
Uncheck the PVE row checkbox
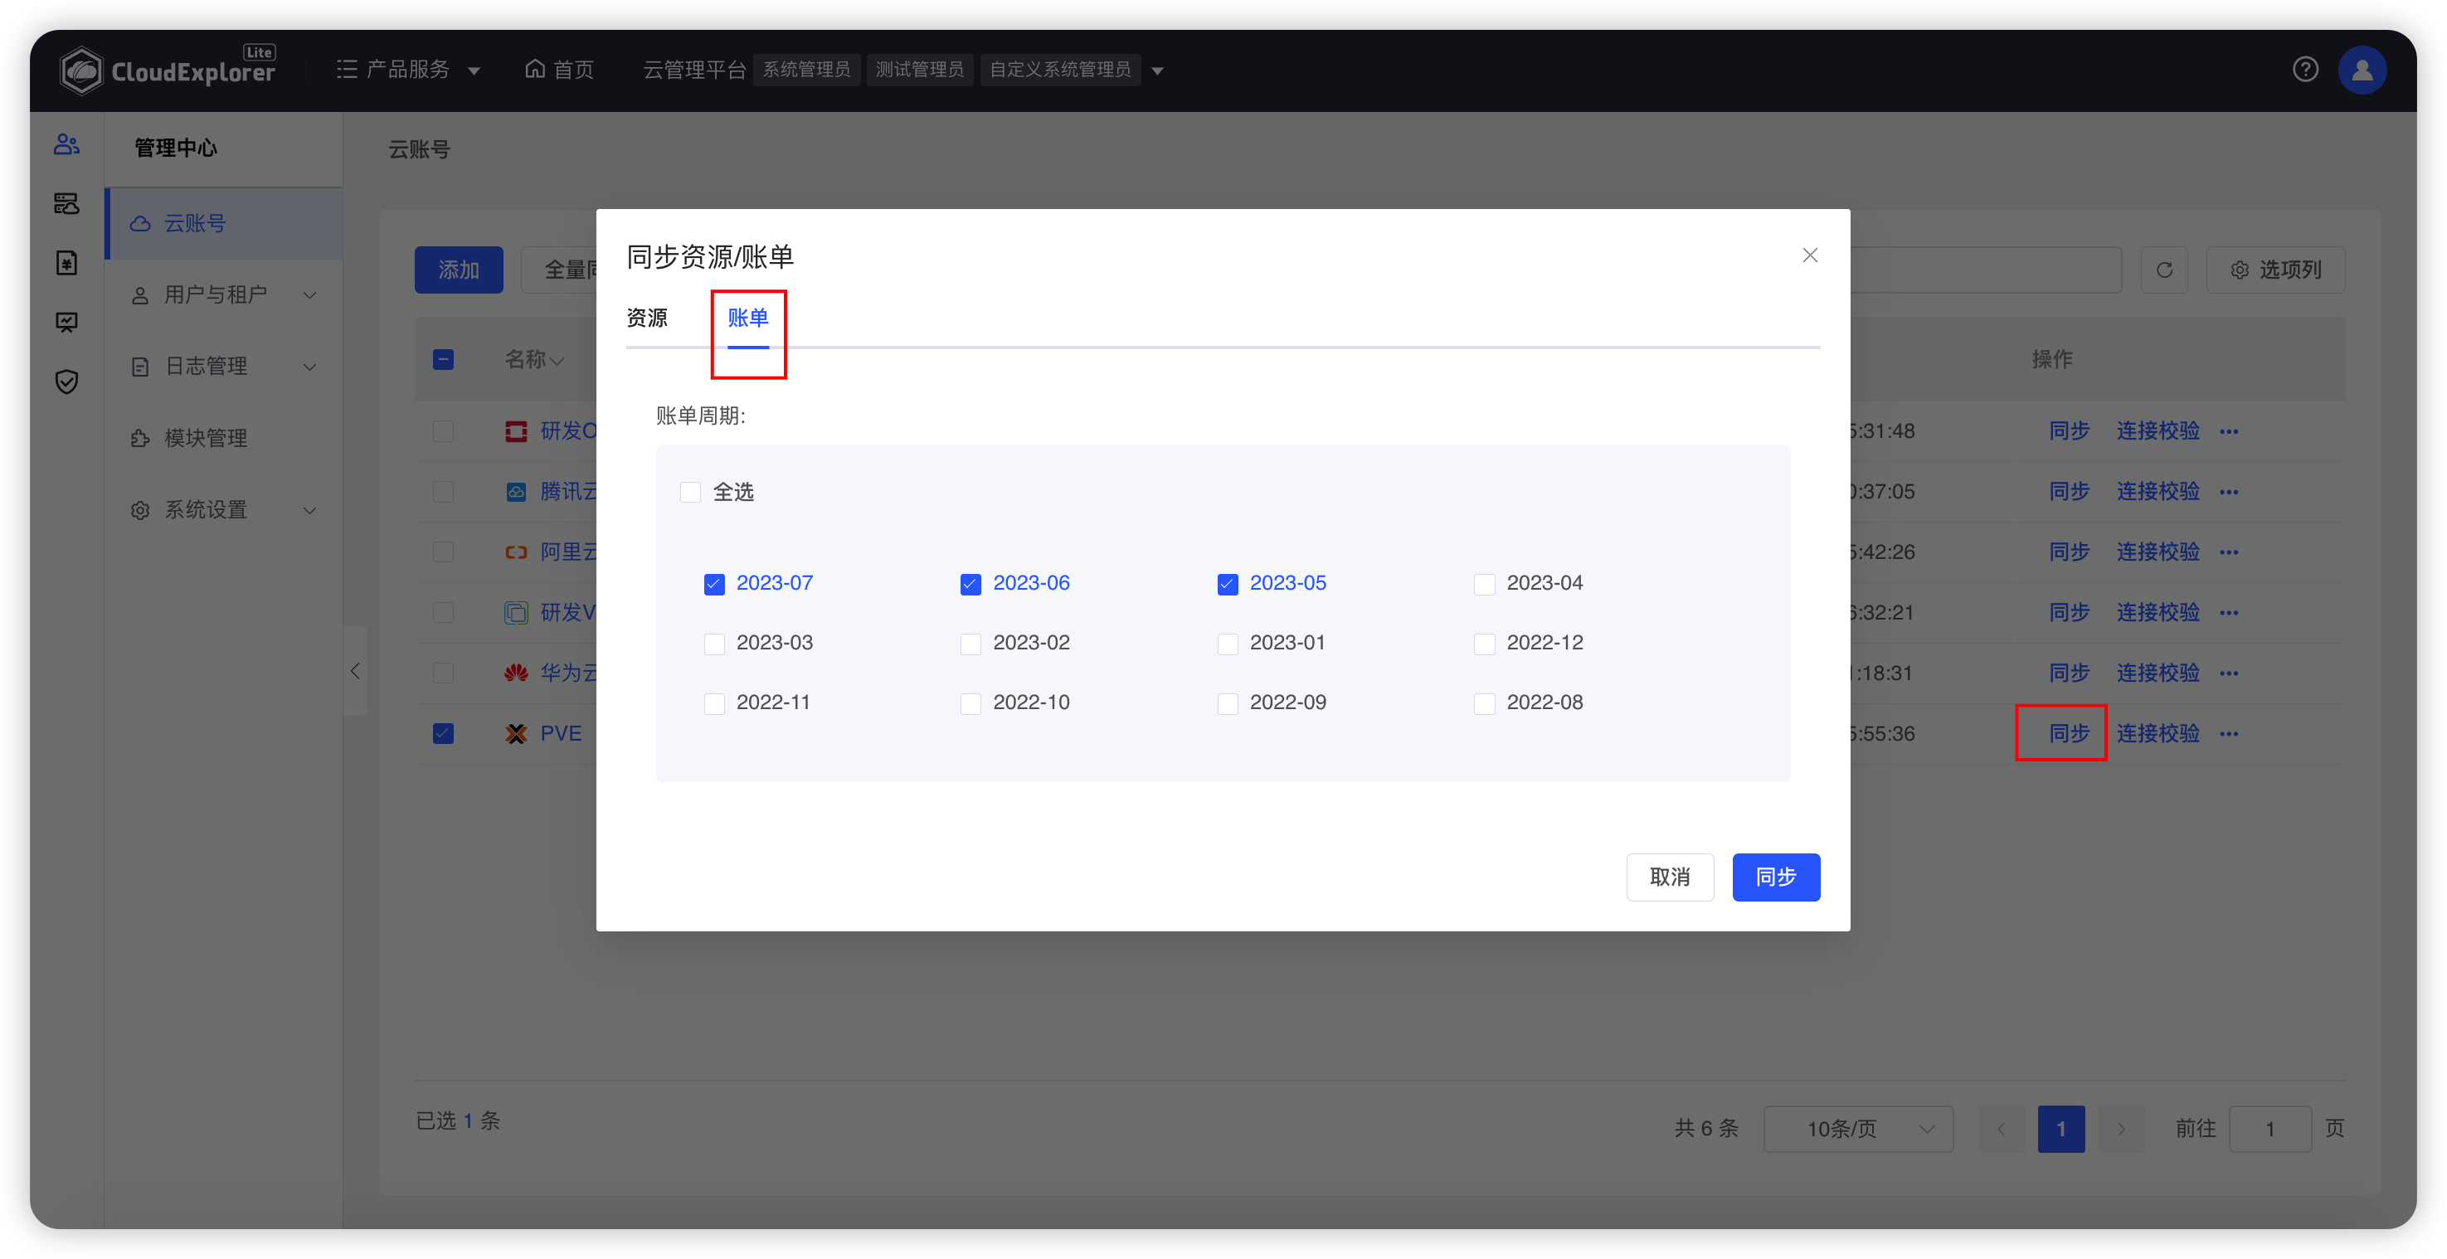[x=444, y=734]
